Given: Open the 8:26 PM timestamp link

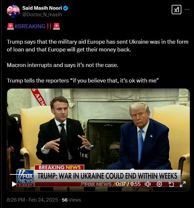Looking at the screenshot, I should (16, 200).
